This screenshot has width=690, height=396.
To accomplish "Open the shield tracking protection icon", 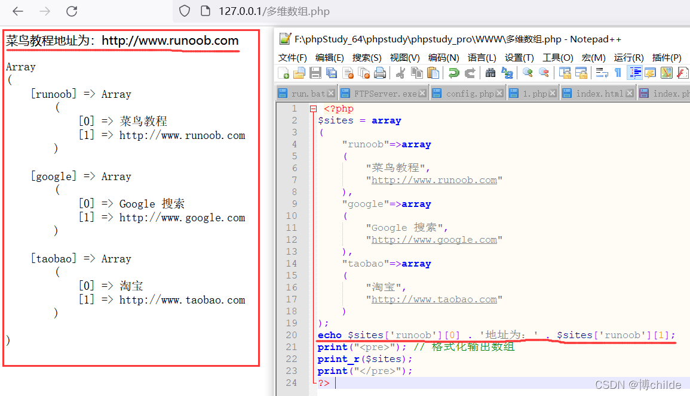I will [185, 11].
